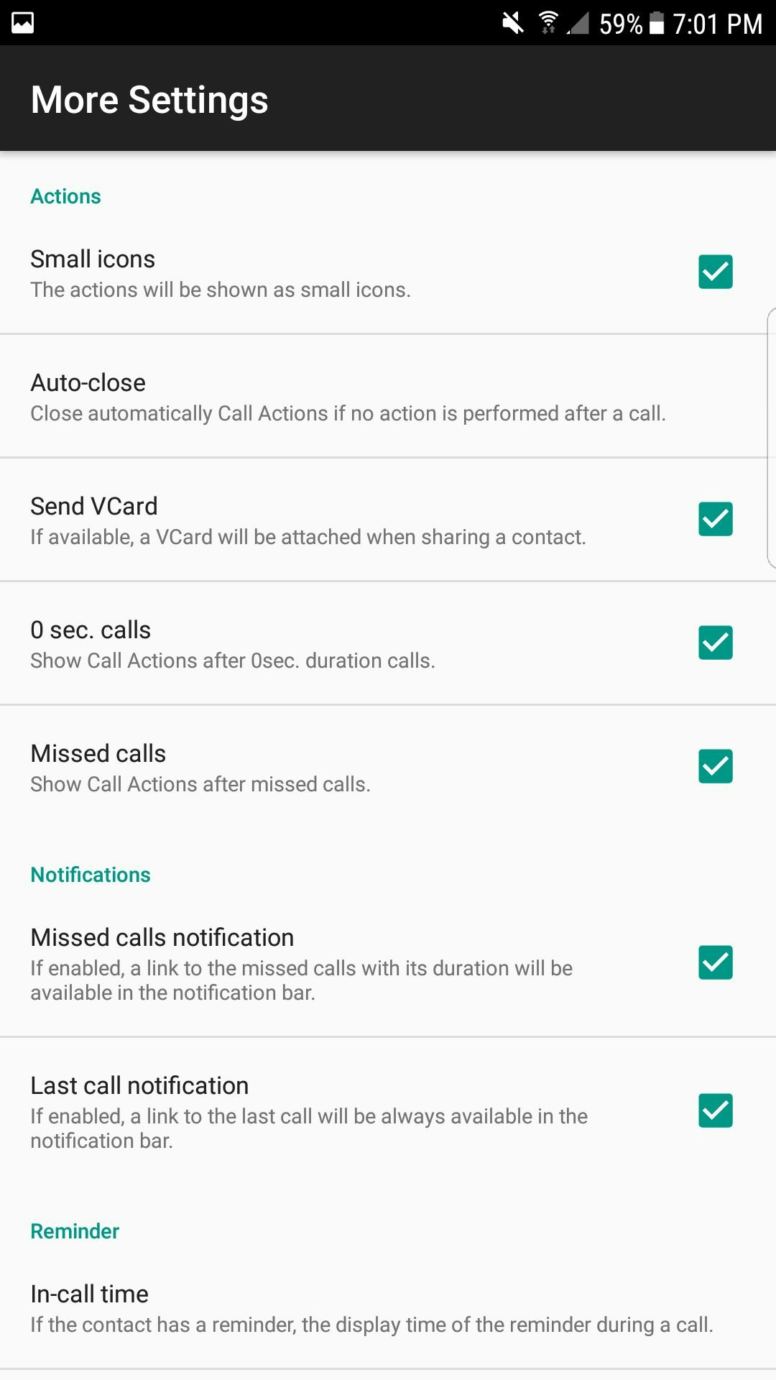
Task: Tap the Wi-Fi status icon
Action: pyautogui.click(x=549, y=22)
